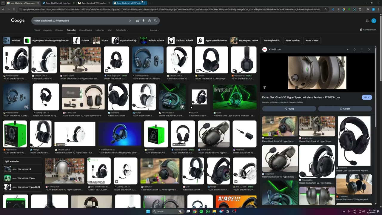Open WhatsApp from the taskbar
382x215 pixels.
click(208, 211)
